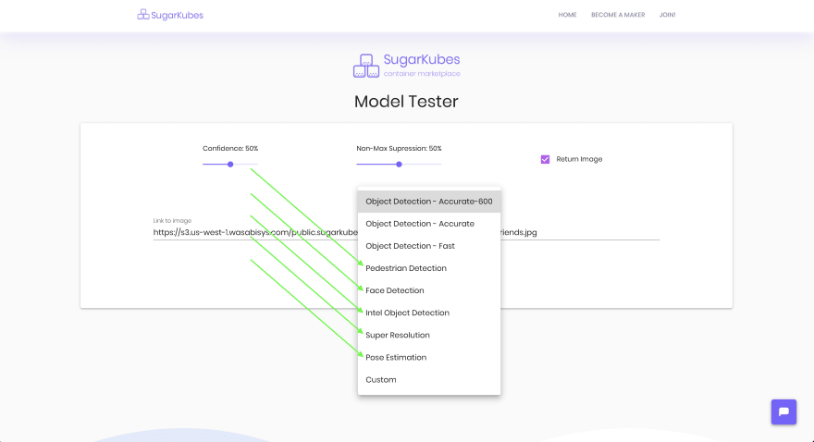Click the JOIN! navigation link
This screenshot has width=814, height=442.
[667, 15]
